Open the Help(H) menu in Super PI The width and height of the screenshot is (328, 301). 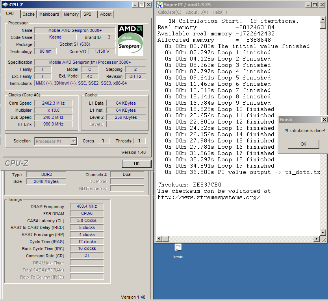tap(220, 12)
